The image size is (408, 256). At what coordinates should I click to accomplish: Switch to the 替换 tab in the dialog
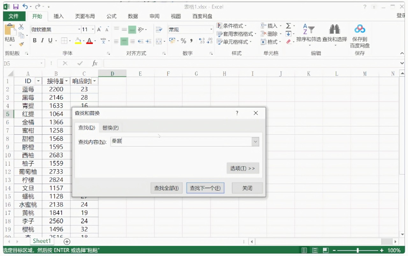110,127
